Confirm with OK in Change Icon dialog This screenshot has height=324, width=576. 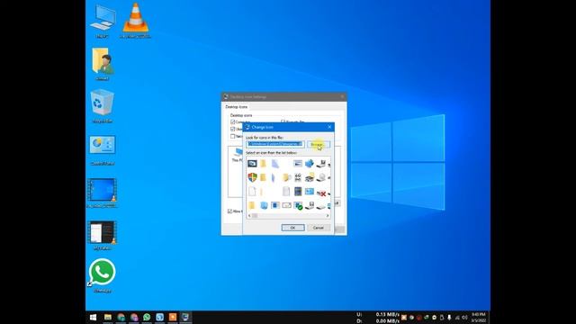292,228
